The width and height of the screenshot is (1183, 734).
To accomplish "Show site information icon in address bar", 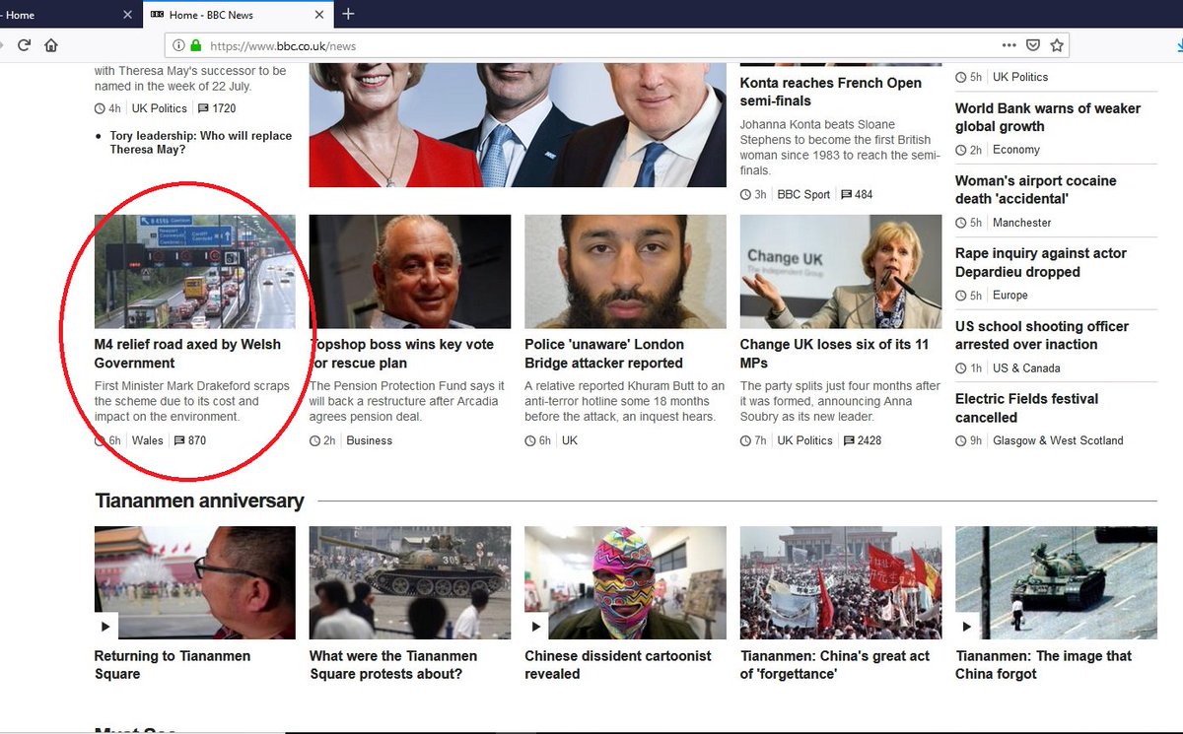I will pos(178,45).
